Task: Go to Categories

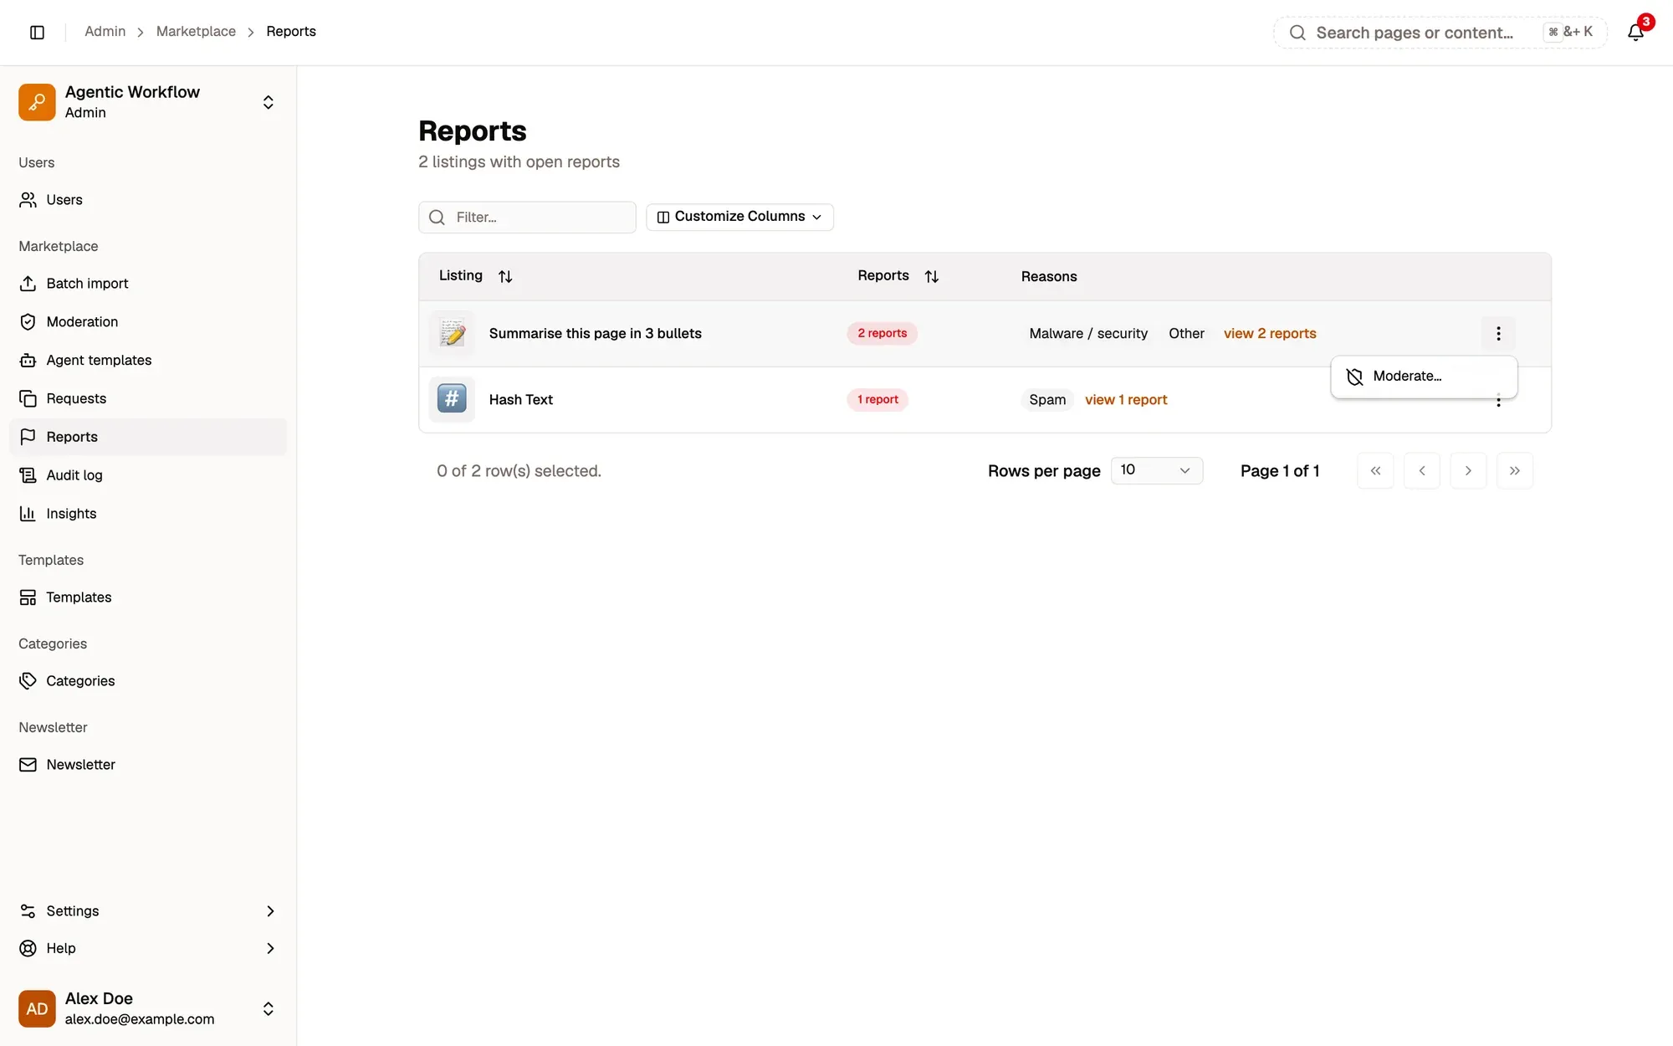Action: [148, 680]
